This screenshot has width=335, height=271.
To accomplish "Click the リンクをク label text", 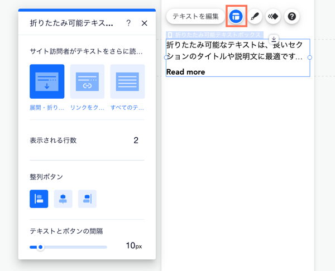I will click(87, 108).
